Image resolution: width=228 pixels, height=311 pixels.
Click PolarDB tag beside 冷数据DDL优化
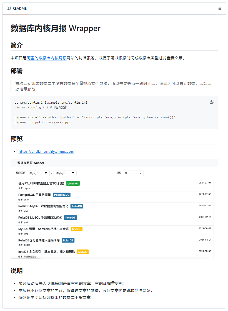[x=70, y=218]
